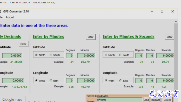
Task: Select East in Minutes & Seconds longitude
Action: point(124,81)
